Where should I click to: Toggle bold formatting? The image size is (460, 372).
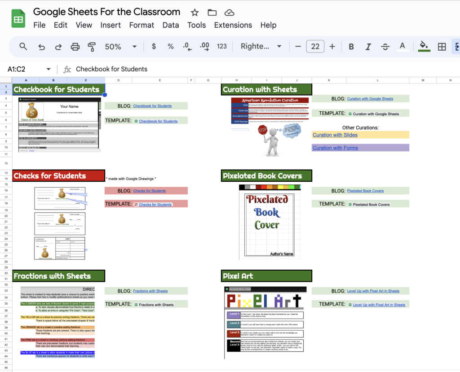click(x=351, y=46)
